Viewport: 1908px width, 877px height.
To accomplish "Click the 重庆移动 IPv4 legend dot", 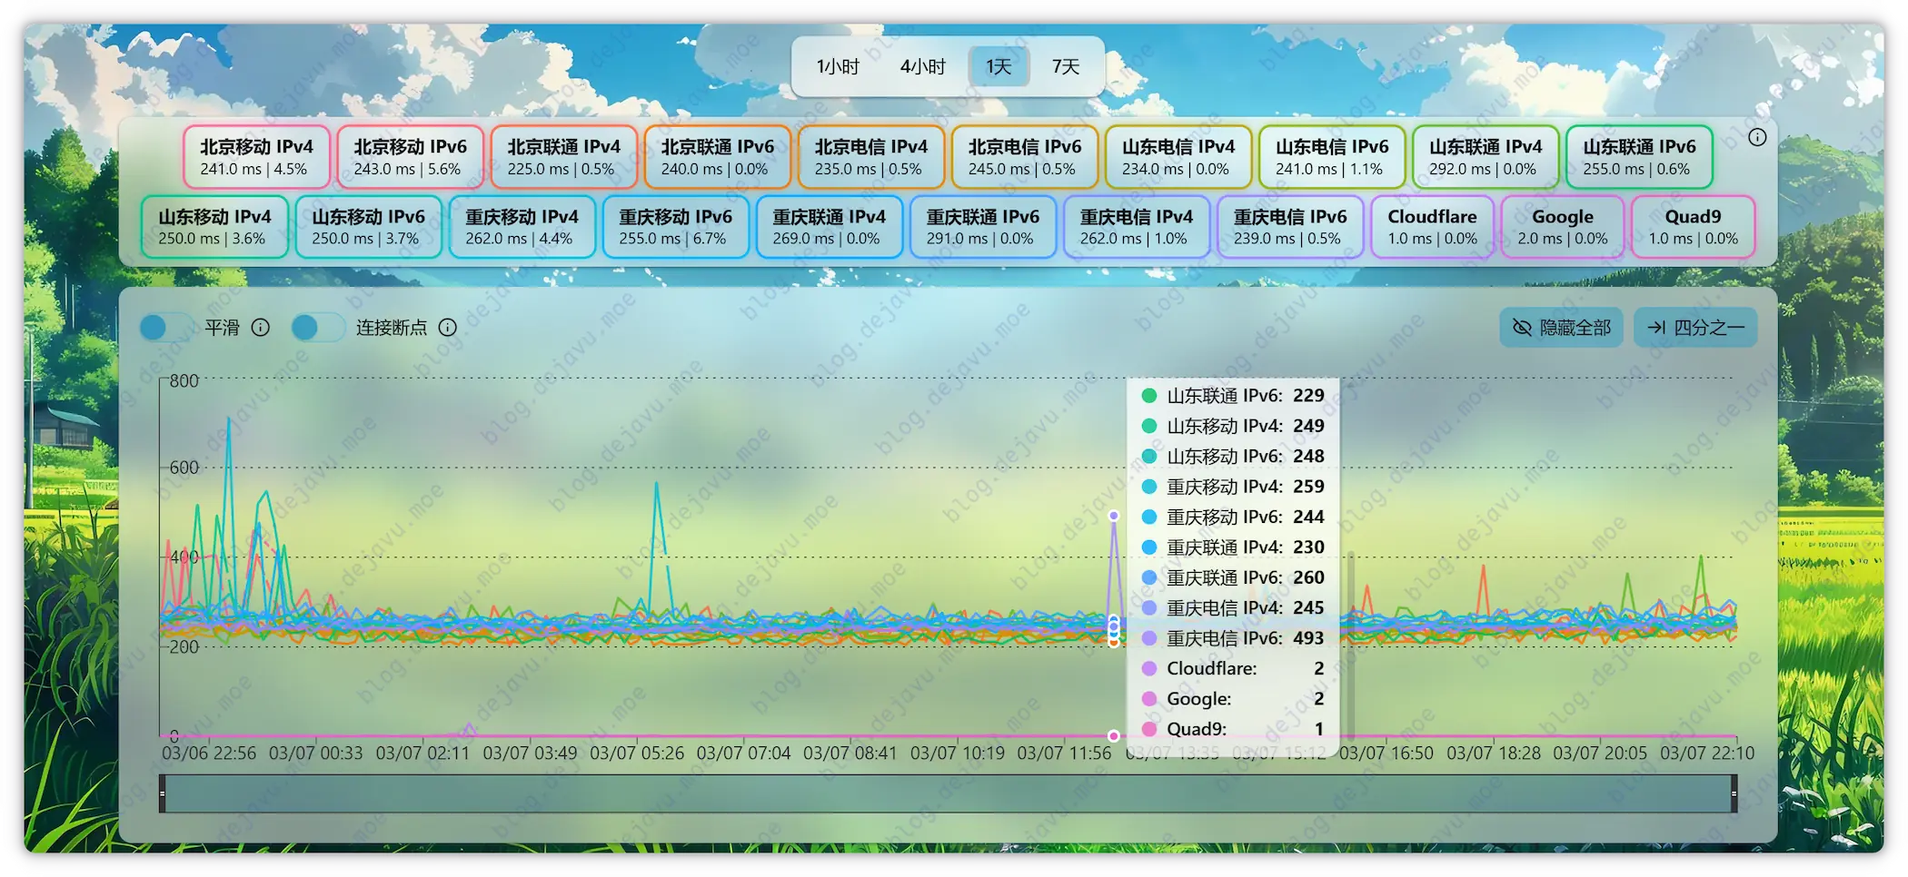I will click(x=1148, y=487).
